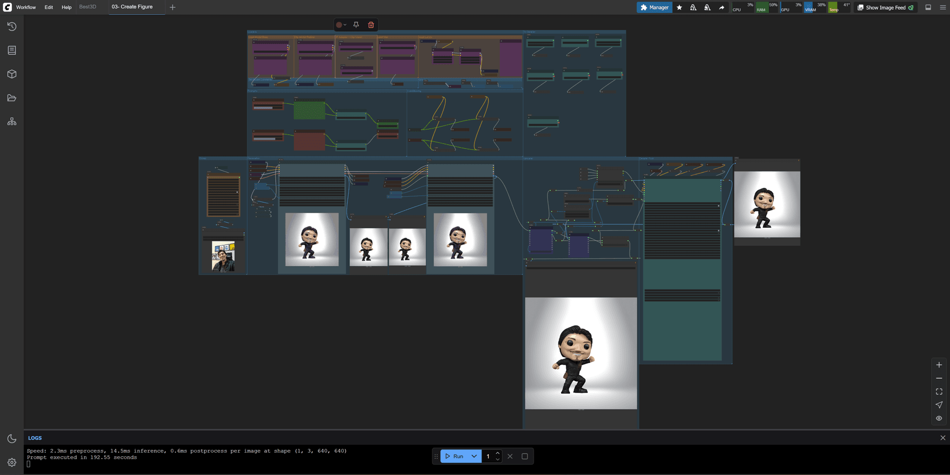Expand the Run button dropdown arrow
Screen dimensions: 950x475
click(474, 456)
